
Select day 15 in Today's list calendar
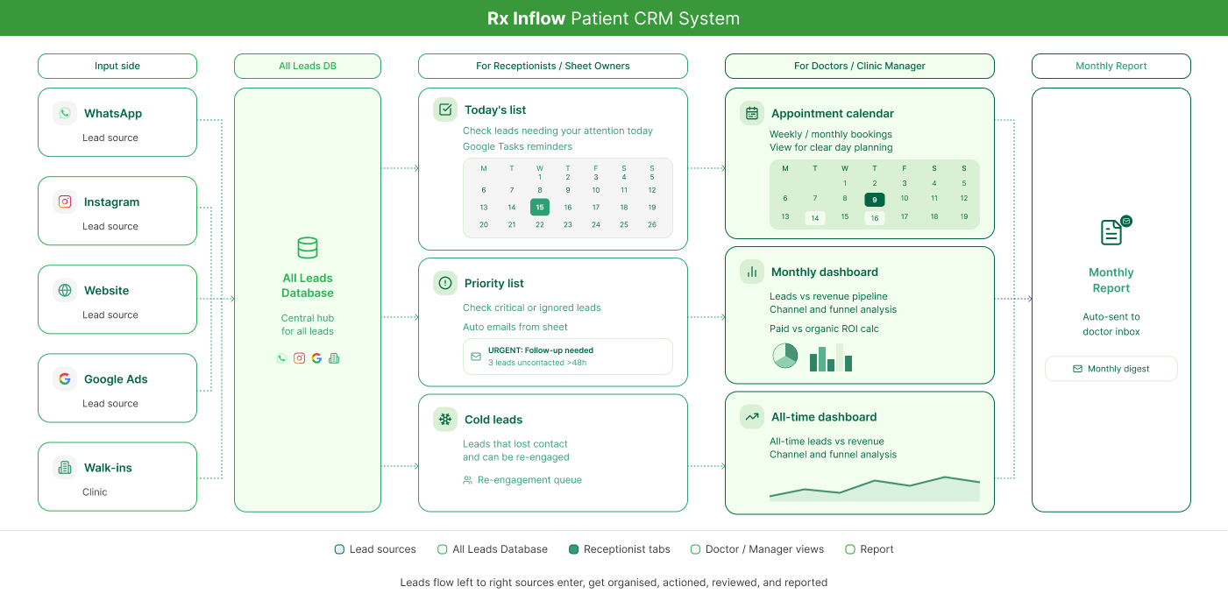(540, 208)
